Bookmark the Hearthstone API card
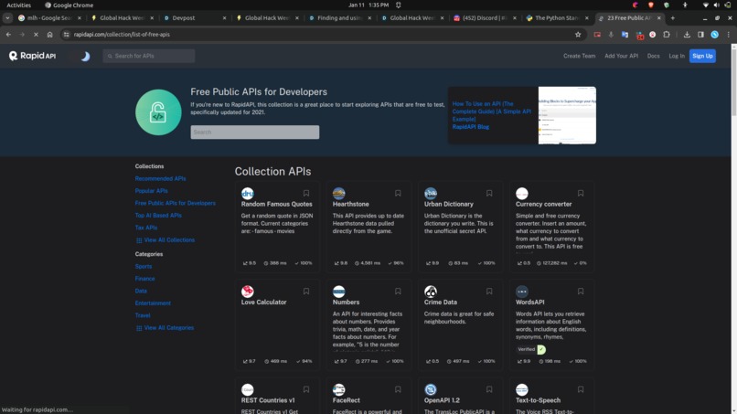This screenshot has width=737, height=414. (x=398, y=193)
